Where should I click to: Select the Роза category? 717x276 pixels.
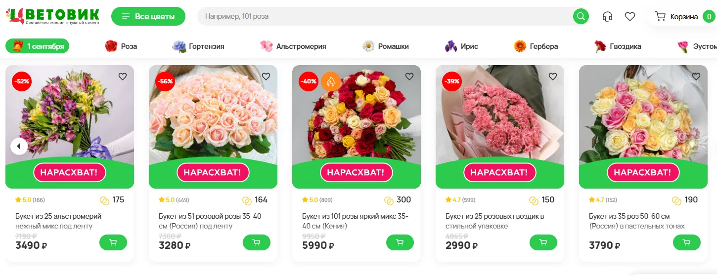tap(121, 46)
